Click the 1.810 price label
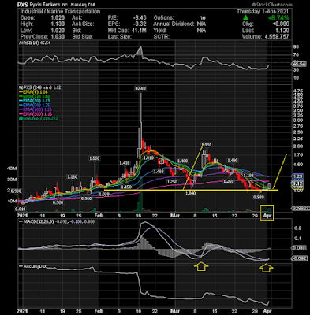 click(x=148, y=157)
